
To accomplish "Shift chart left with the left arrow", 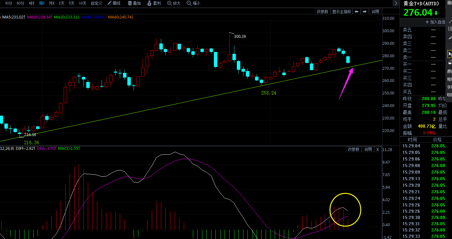I will click(356, 12).
